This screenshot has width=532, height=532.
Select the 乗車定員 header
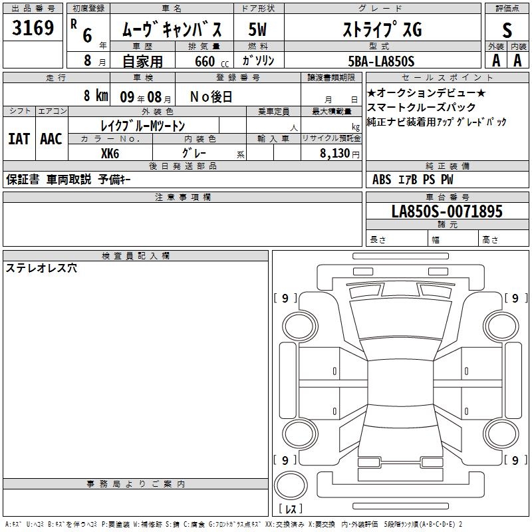click(273, 111)
